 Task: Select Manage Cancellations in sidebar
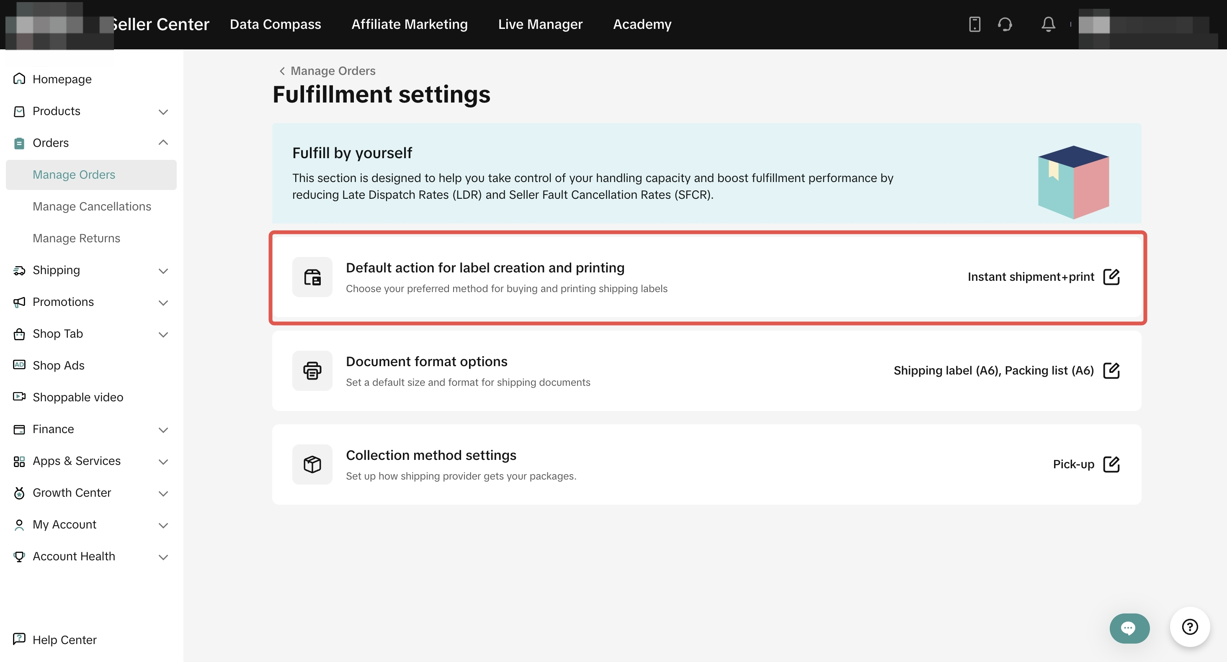point(91,207)
